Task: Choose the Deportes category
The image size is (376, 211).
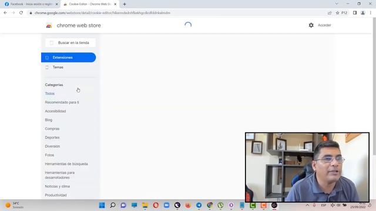Action: (x=52, y=138)
